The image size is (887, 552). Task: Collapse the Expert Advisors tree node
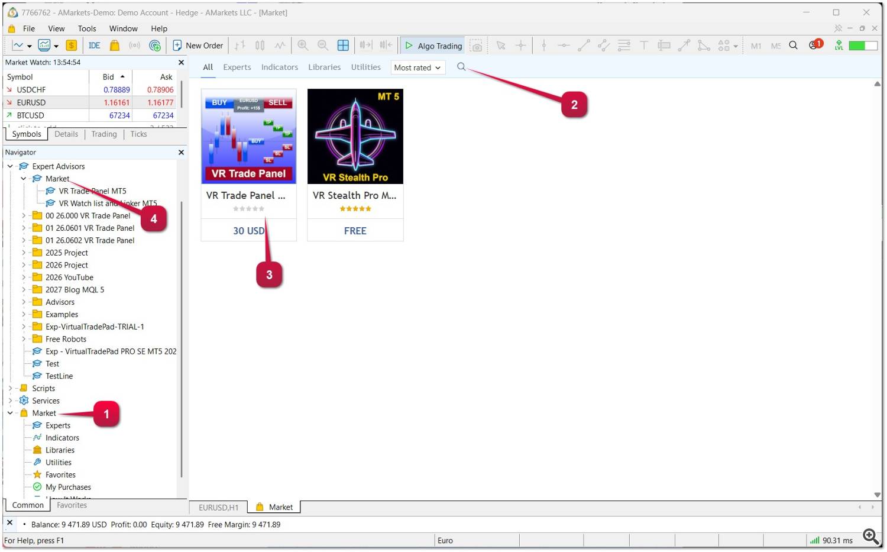coord(10,166)
